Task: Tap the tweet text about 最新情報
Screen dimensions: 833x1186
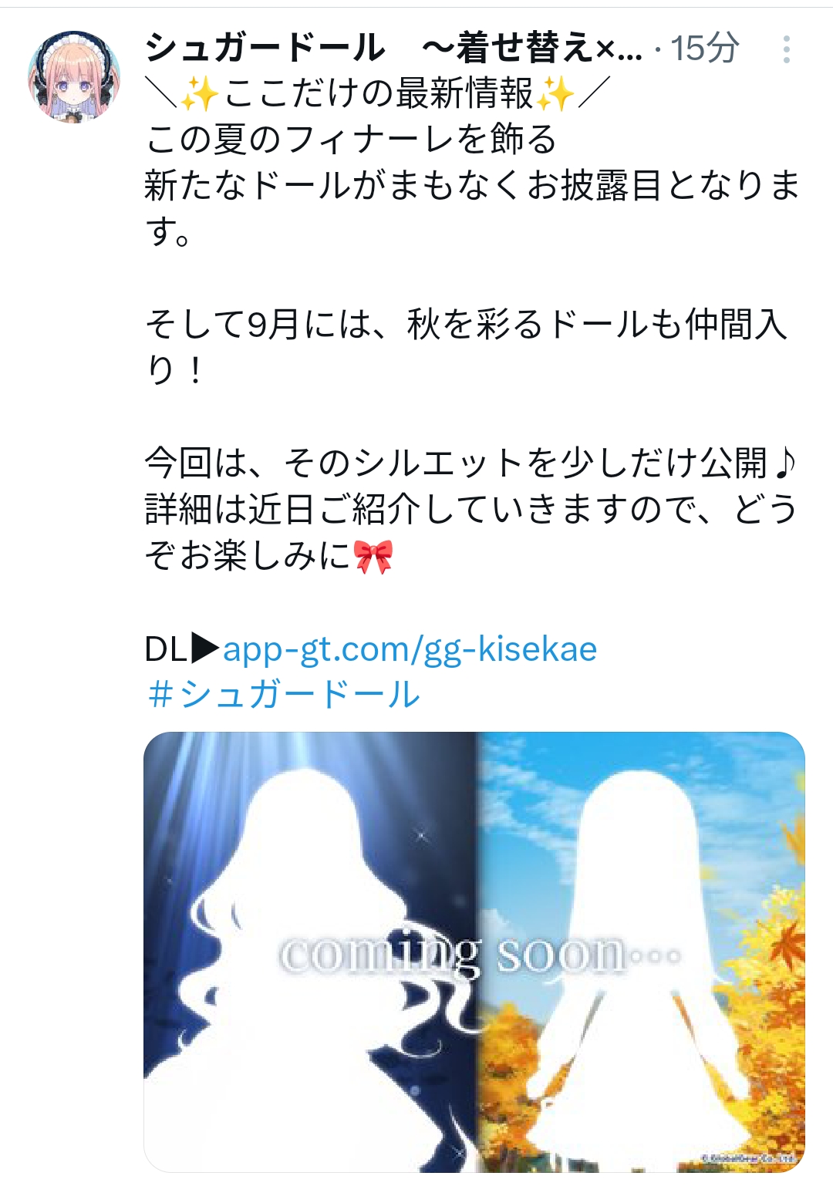Action: 377,94
